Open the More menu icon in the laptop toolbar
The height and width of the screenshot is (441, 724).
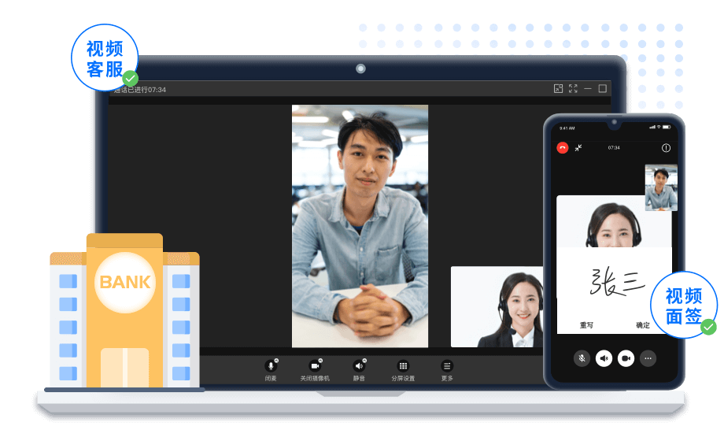[447, 366]
